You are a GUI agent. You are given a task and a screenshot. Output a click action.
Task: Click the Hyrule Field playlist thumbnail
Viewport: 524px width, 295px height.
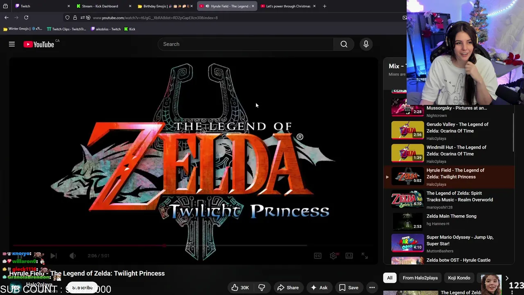[408, 176]
